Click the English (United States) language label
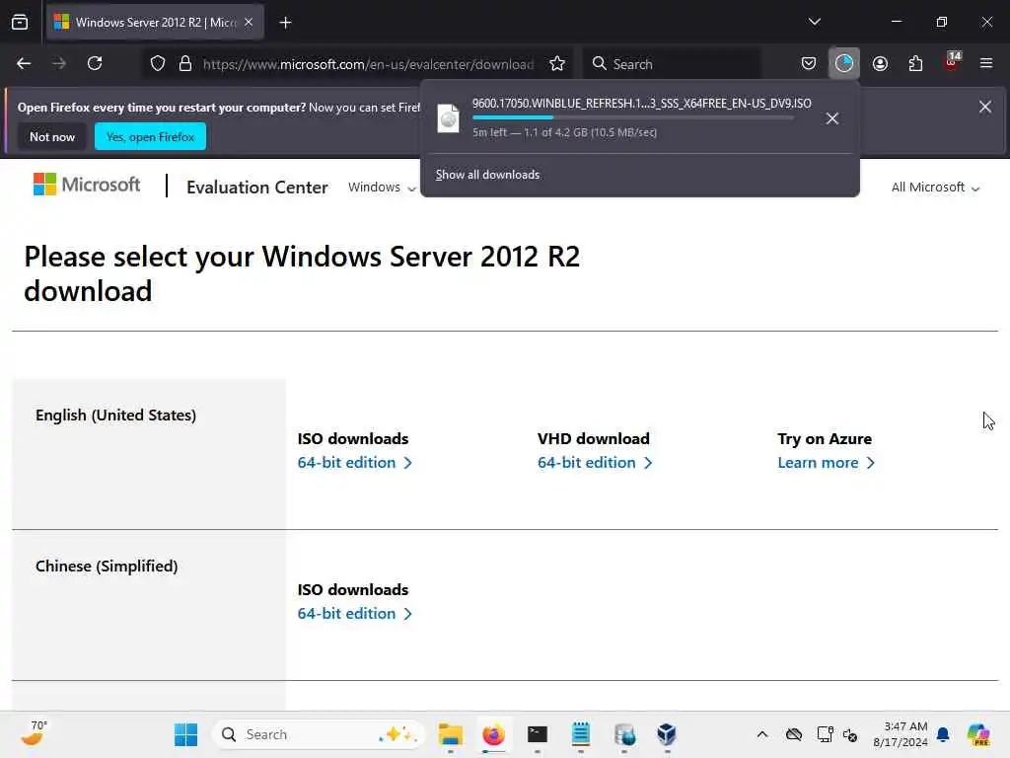The image size is (1010, 758). point(116,416)
